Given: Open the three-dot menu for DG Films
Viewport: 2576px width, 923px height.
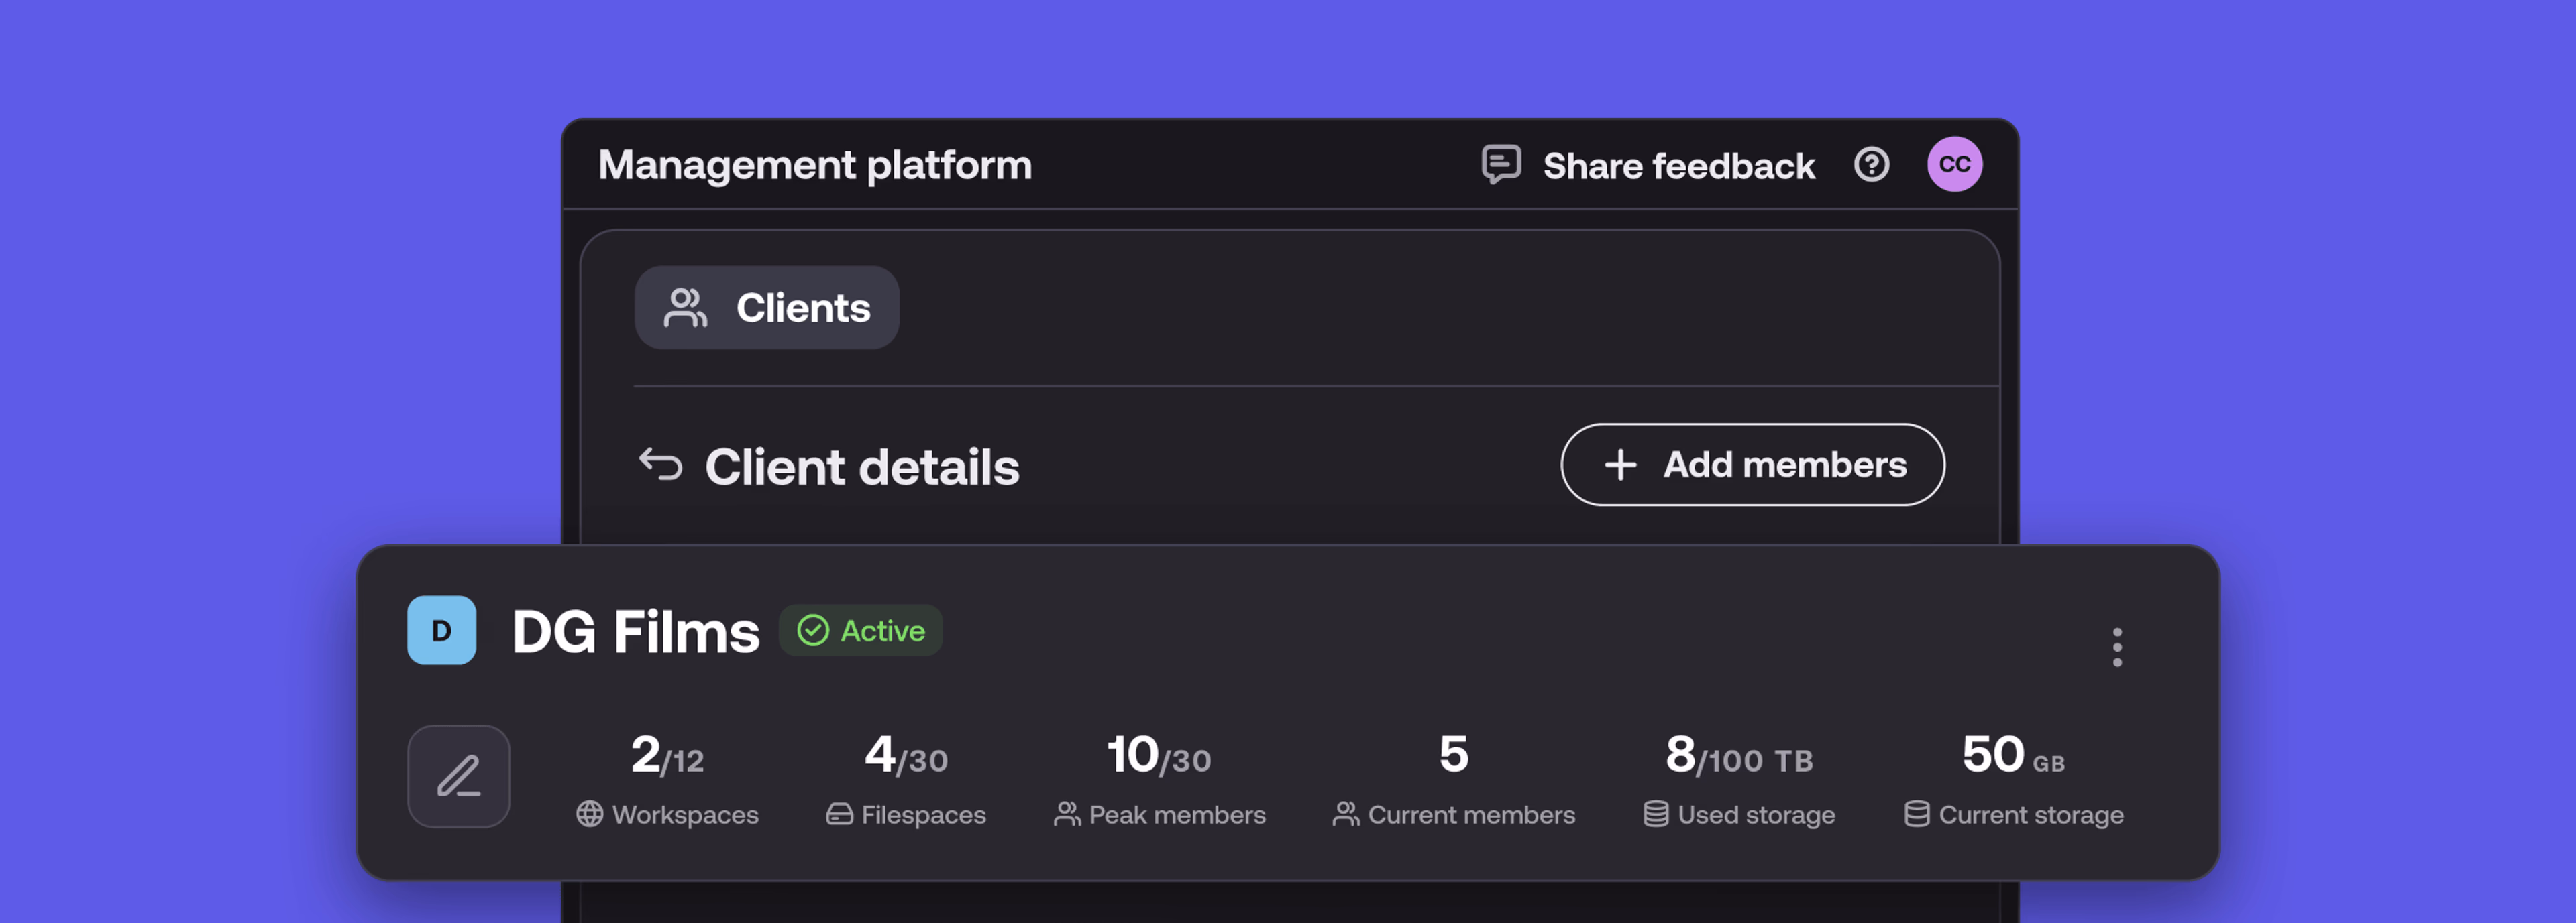Looking at the screenshot, I should [2116, 646].
